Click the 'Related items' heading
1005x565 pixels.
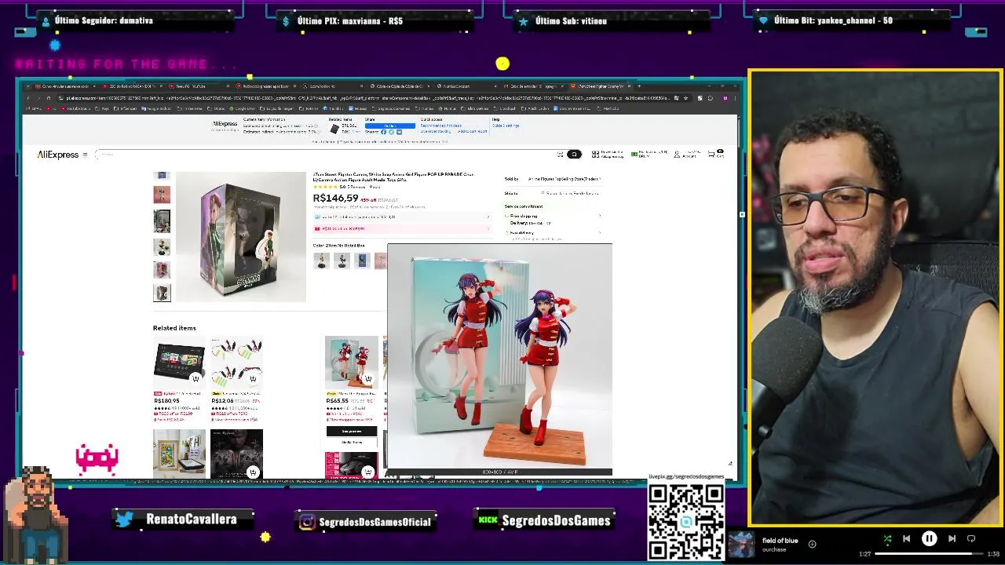point(174,328)
